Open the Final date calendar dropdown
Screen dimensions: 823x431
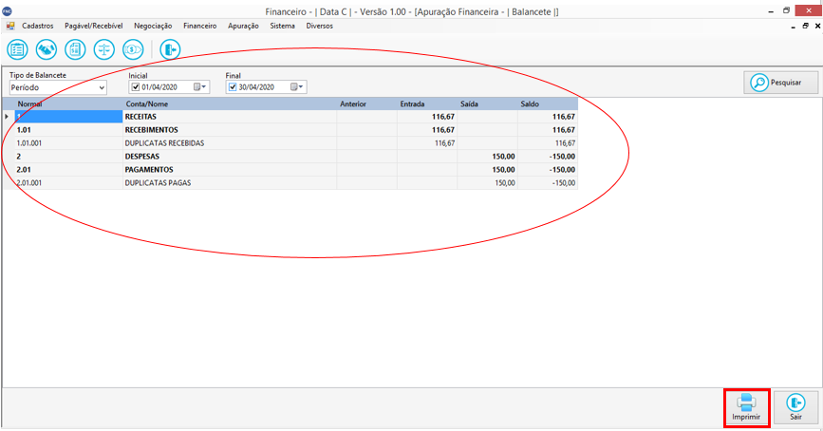(297, 87)
